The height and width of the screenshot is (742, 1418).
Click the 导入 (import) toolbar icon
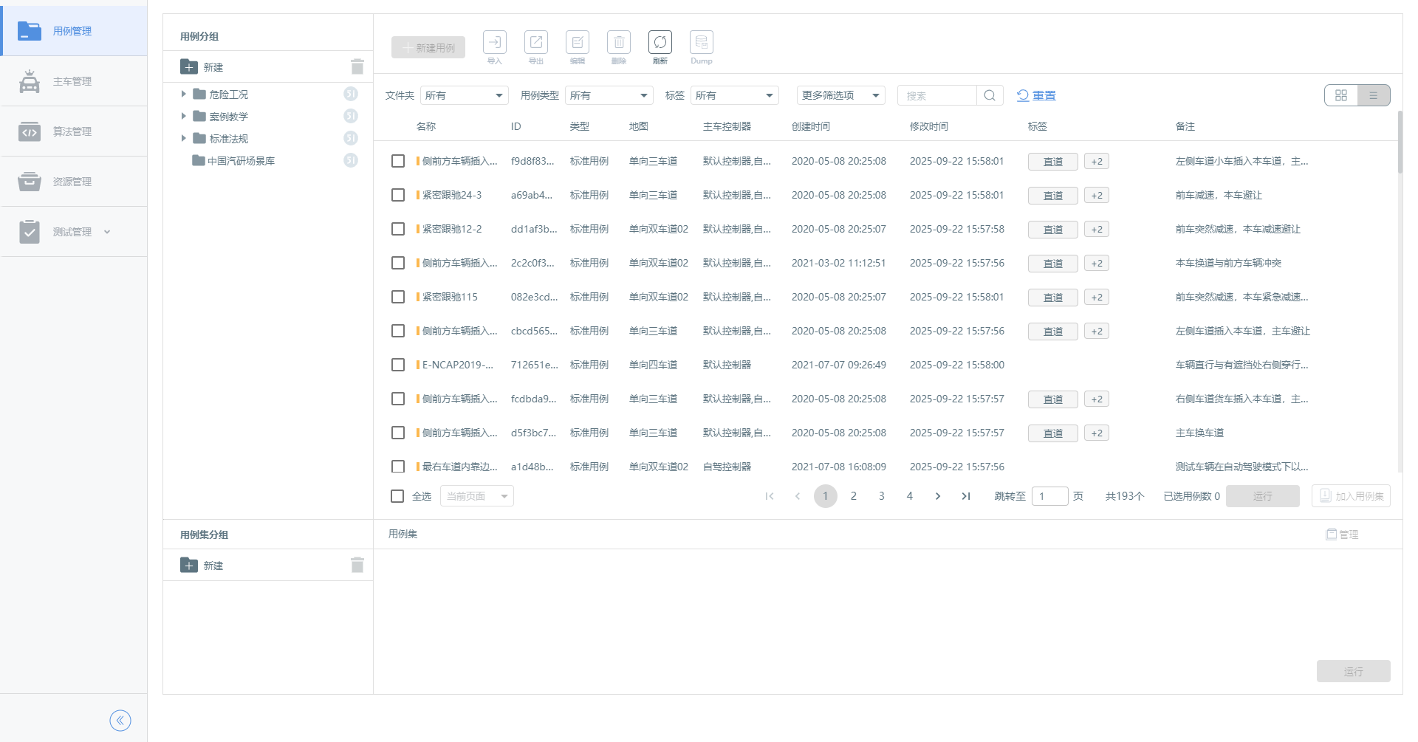[x=495, y=43]
